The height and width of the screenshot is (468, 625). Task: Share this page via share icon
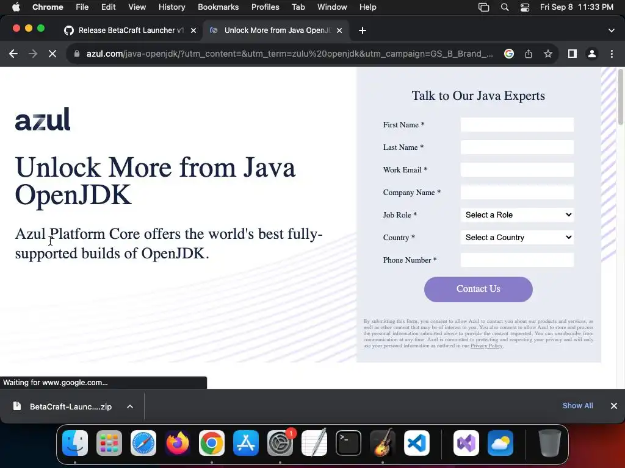pyautogui.click(x=529, y=54)
